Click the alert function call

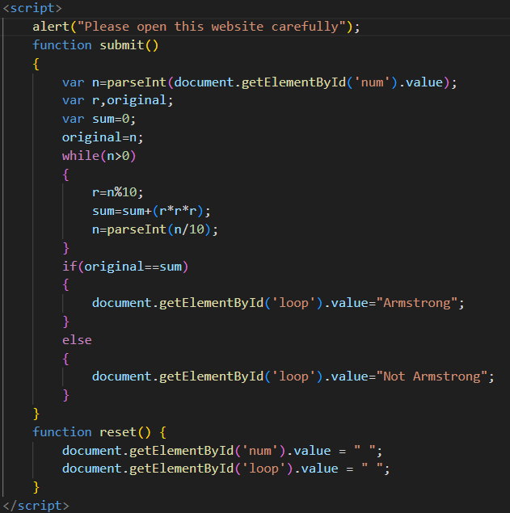(51, 27)
